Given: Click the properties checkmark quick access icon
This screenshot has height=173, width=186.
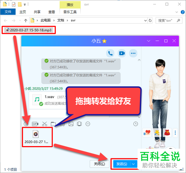Looking at the screenshot, I should [x=13, y=4].
